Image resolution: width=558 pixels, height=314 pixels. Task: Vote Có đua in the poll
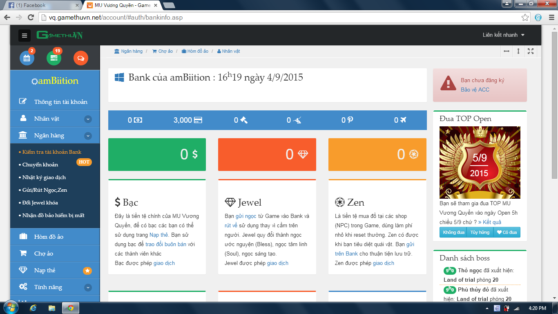point(507,232)
